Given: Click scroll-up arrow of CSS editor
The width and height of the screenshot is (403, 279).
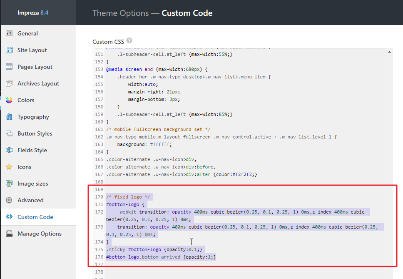Looking at the screenshot, I should [x=389, y=52].
